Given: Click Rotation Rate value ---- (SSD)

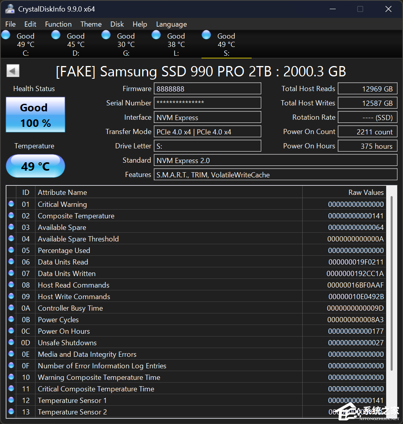Looking at the screenshot, I should [368, 117].
